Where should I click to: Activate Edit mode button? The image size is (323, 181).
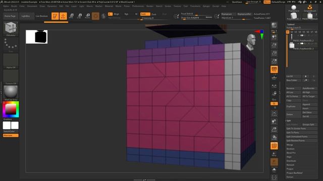point(55,16)
